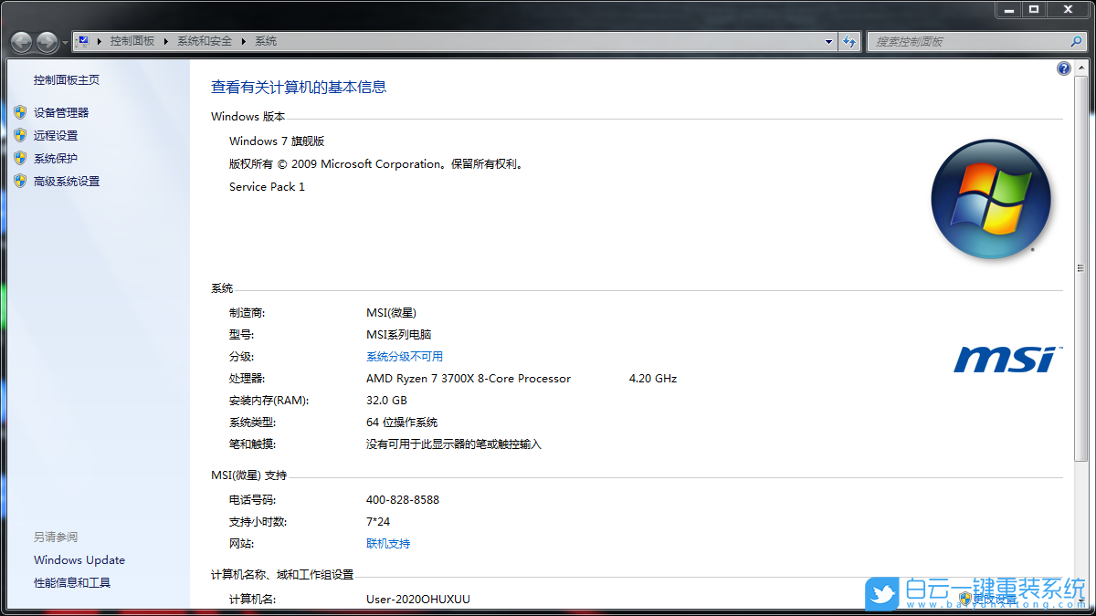The height and width of the screenshot is (616, 1096).
Task: Open the address bar history dropdown
Action: tap(827, 41)
